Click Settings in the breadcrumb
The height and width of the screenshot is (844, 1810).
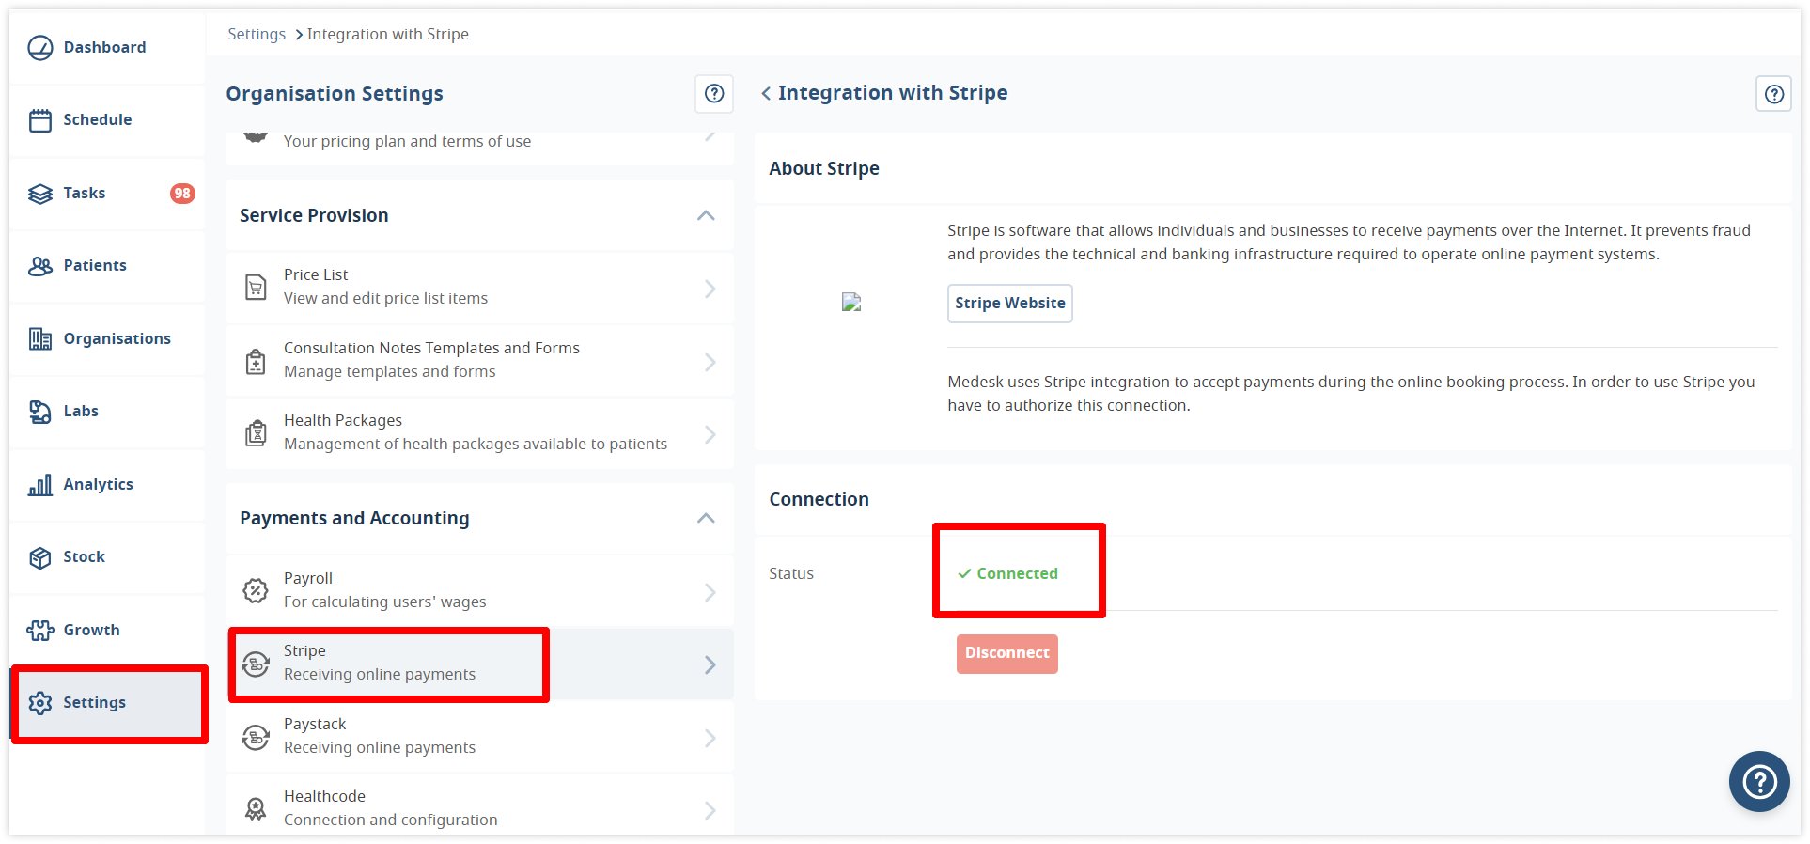point(257,34)
